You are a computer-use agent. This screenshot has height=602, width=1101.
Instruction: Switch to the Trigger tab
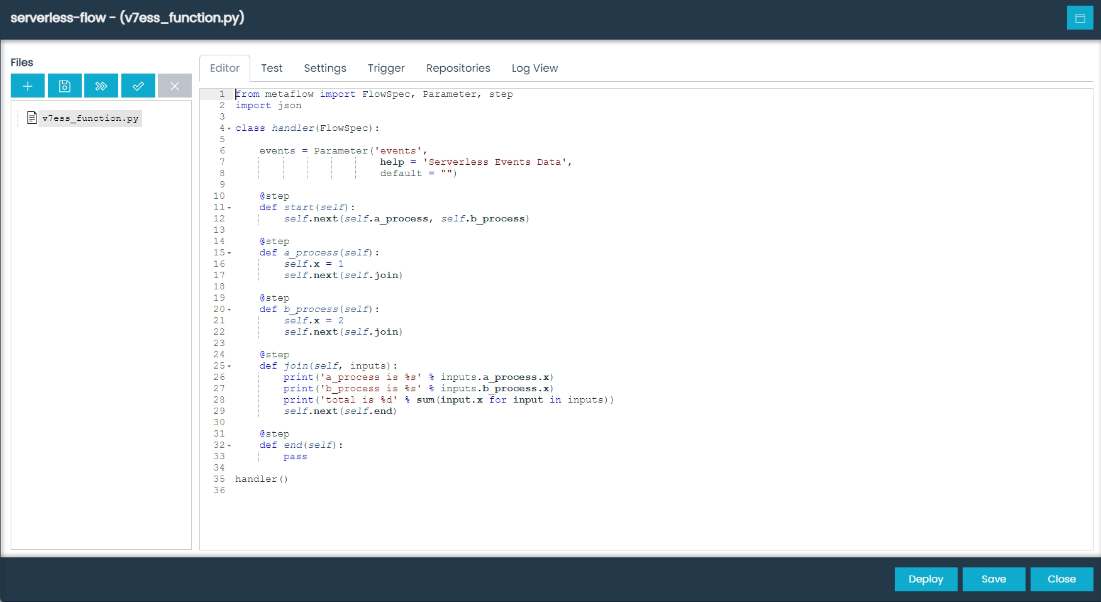[x=386, y=68]
